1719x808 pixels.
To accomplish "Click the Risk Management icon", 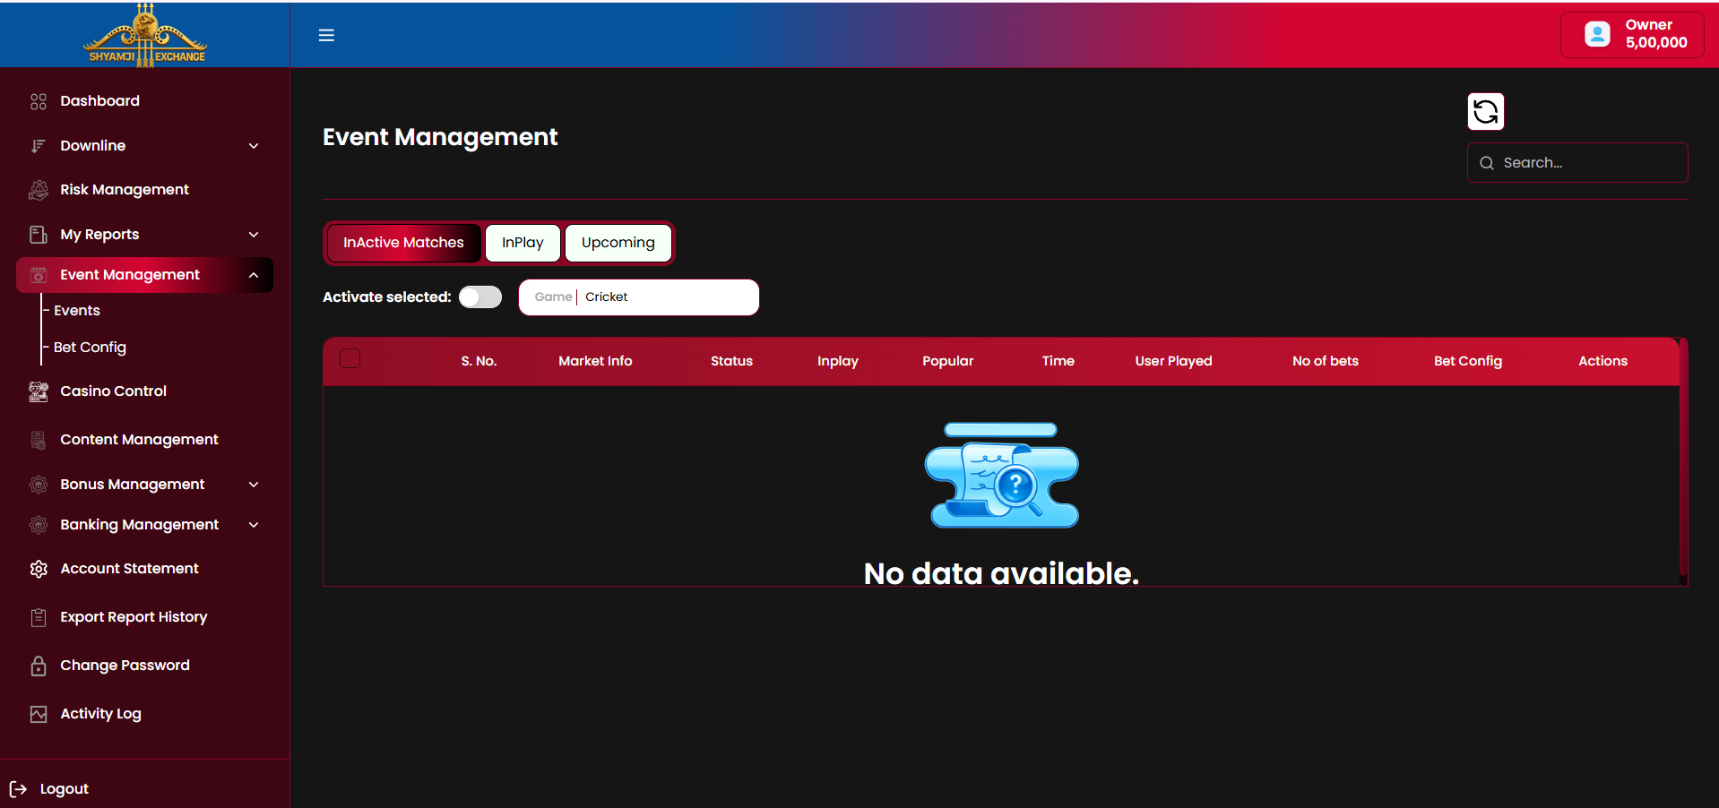I will (39, 190).
